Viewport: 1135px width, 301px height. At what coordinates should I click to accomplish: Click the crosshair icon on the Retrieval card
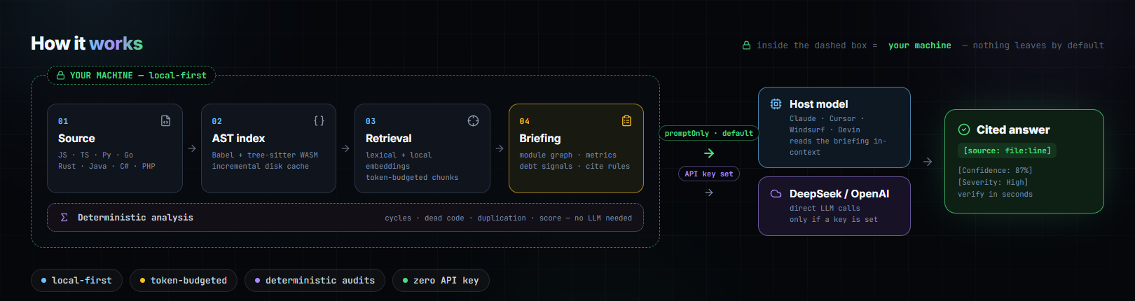[x=473, y=120]
